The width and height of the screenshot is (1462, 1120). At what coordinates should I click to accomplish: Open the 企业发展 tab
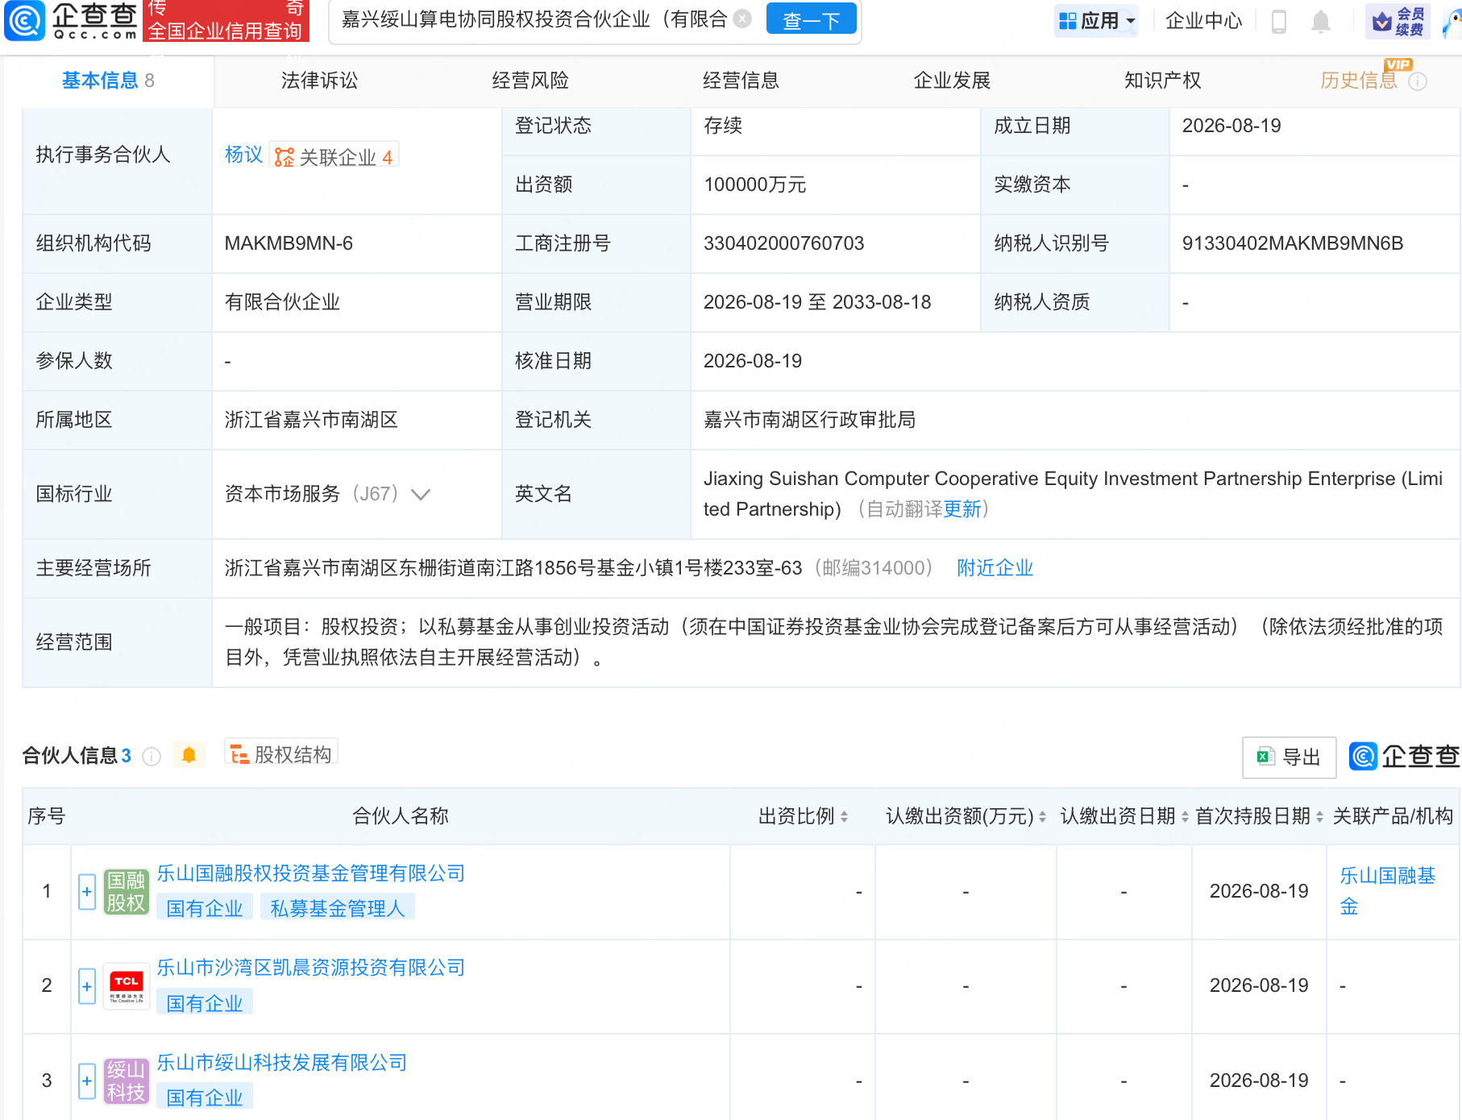pos(952,81)
